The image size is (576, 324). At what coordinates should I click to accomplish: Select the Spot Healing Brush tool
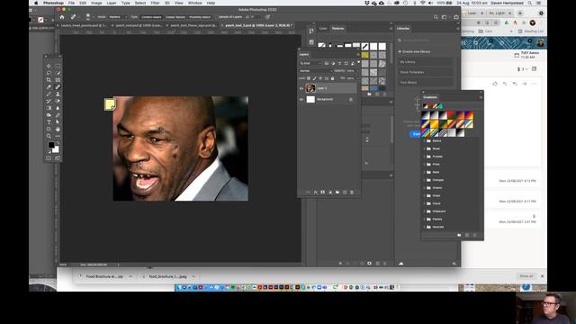point(58,87)
